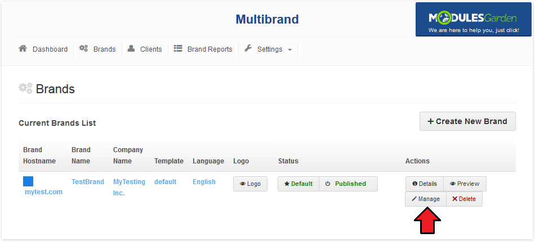The height and width of the screenshot is (242, 535).
Task: Delete the TestBrand brand
Action: [464, 199]
